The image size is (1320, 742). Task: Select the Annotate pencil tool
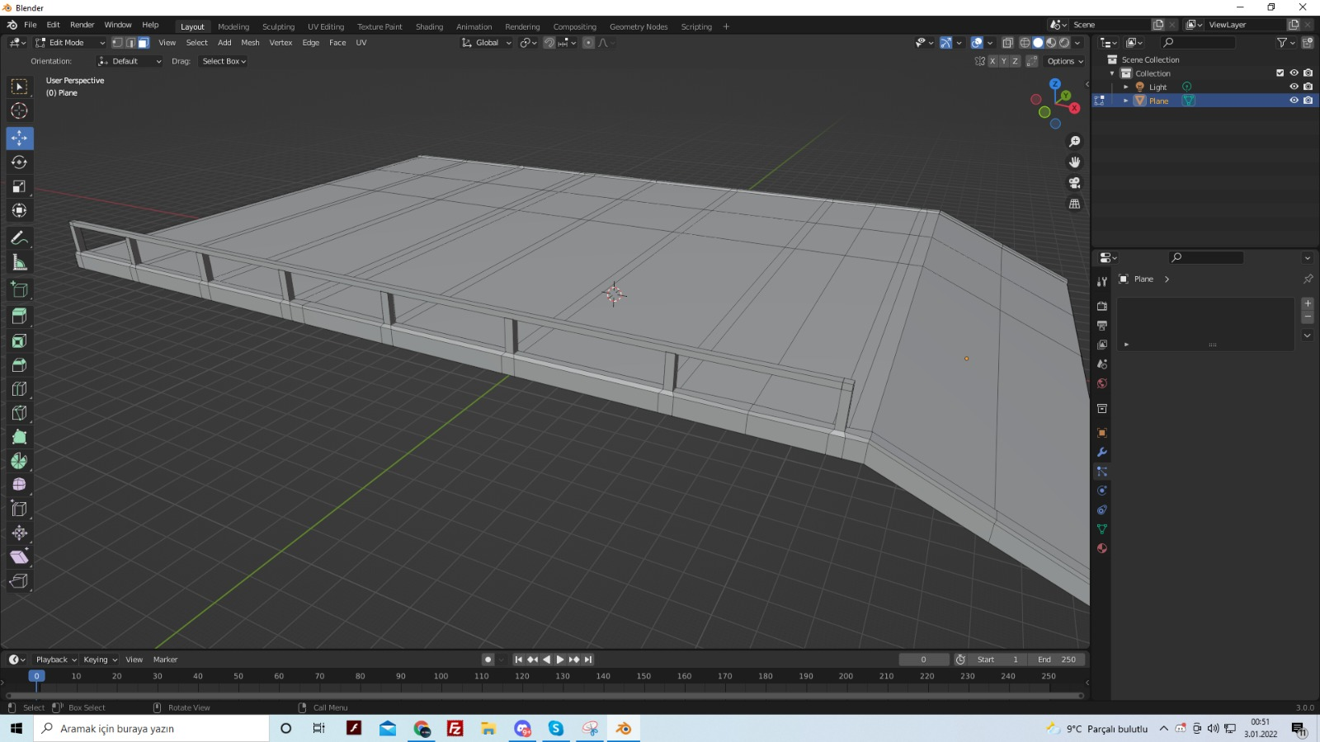19,238
